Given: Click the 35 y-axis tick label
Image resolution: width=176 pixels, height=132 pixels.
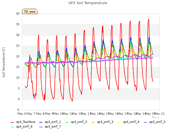Looking at the screenshot, I should point(18,24).
